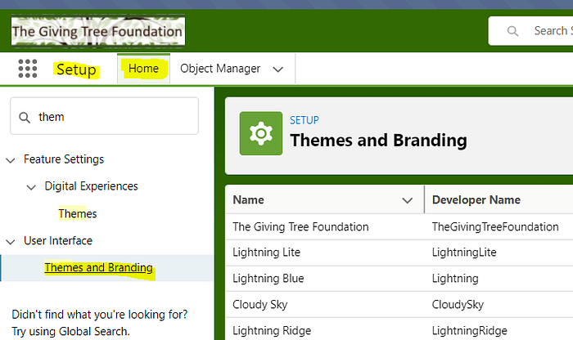Select Themes and Branding in sidebar
The image size is (573, 340).
[99, 268]
